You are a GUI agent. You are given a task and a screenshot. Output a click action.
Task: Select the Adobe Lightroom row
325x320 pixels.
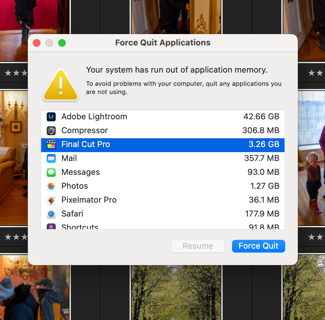point(163,117)
